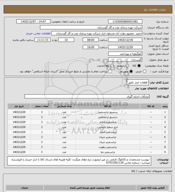This screenshot has height=192, width=175.
Task: Select row 5 item ترانسمیتر فشار
Action: 108,132
